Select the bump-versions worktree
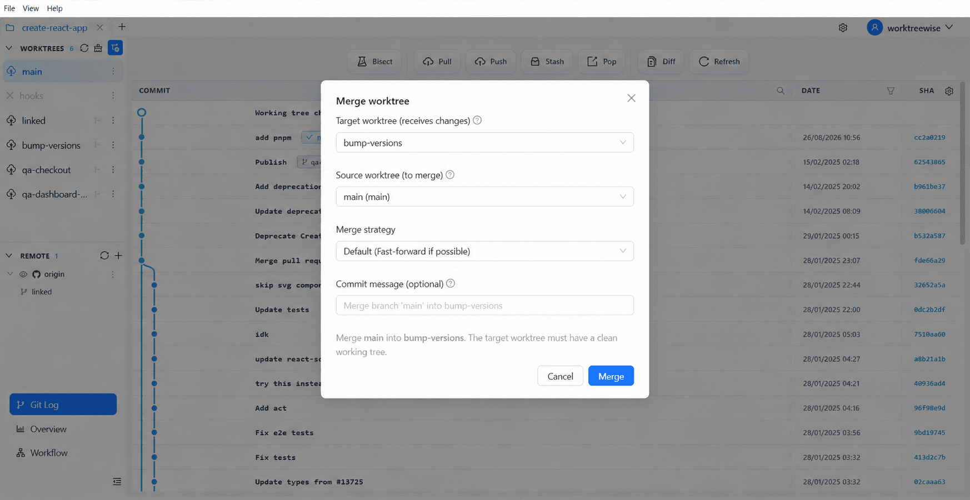The width and height of the screenshot is (970, 500). tap(51, 145)
